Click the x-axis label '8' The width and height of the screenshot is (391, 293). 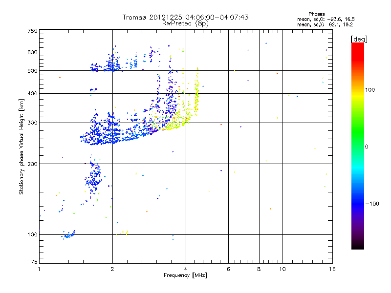pyautogui.click(x=259, y=269)
